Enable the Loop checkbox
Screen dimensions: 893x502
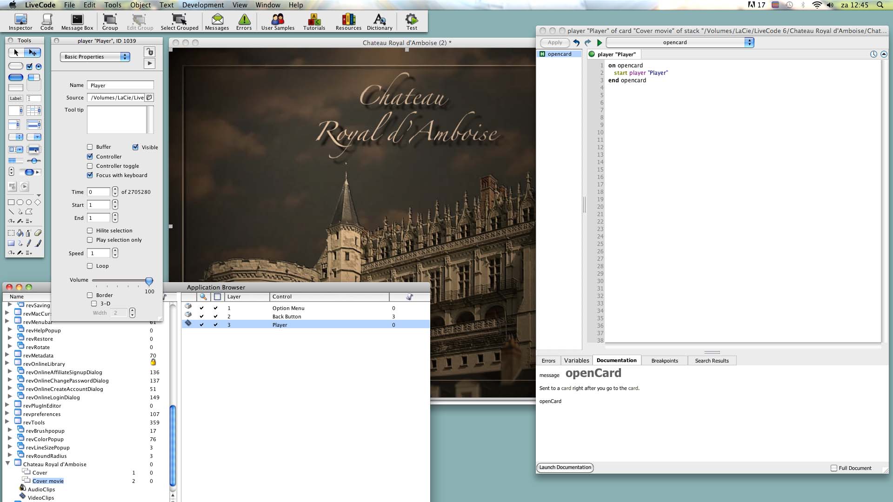click(x=90, y=266)
